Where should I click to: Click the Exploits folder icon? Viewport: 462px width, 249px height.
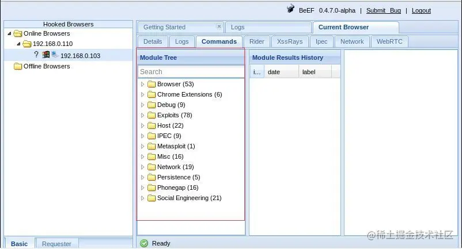(x=152, y=115)
